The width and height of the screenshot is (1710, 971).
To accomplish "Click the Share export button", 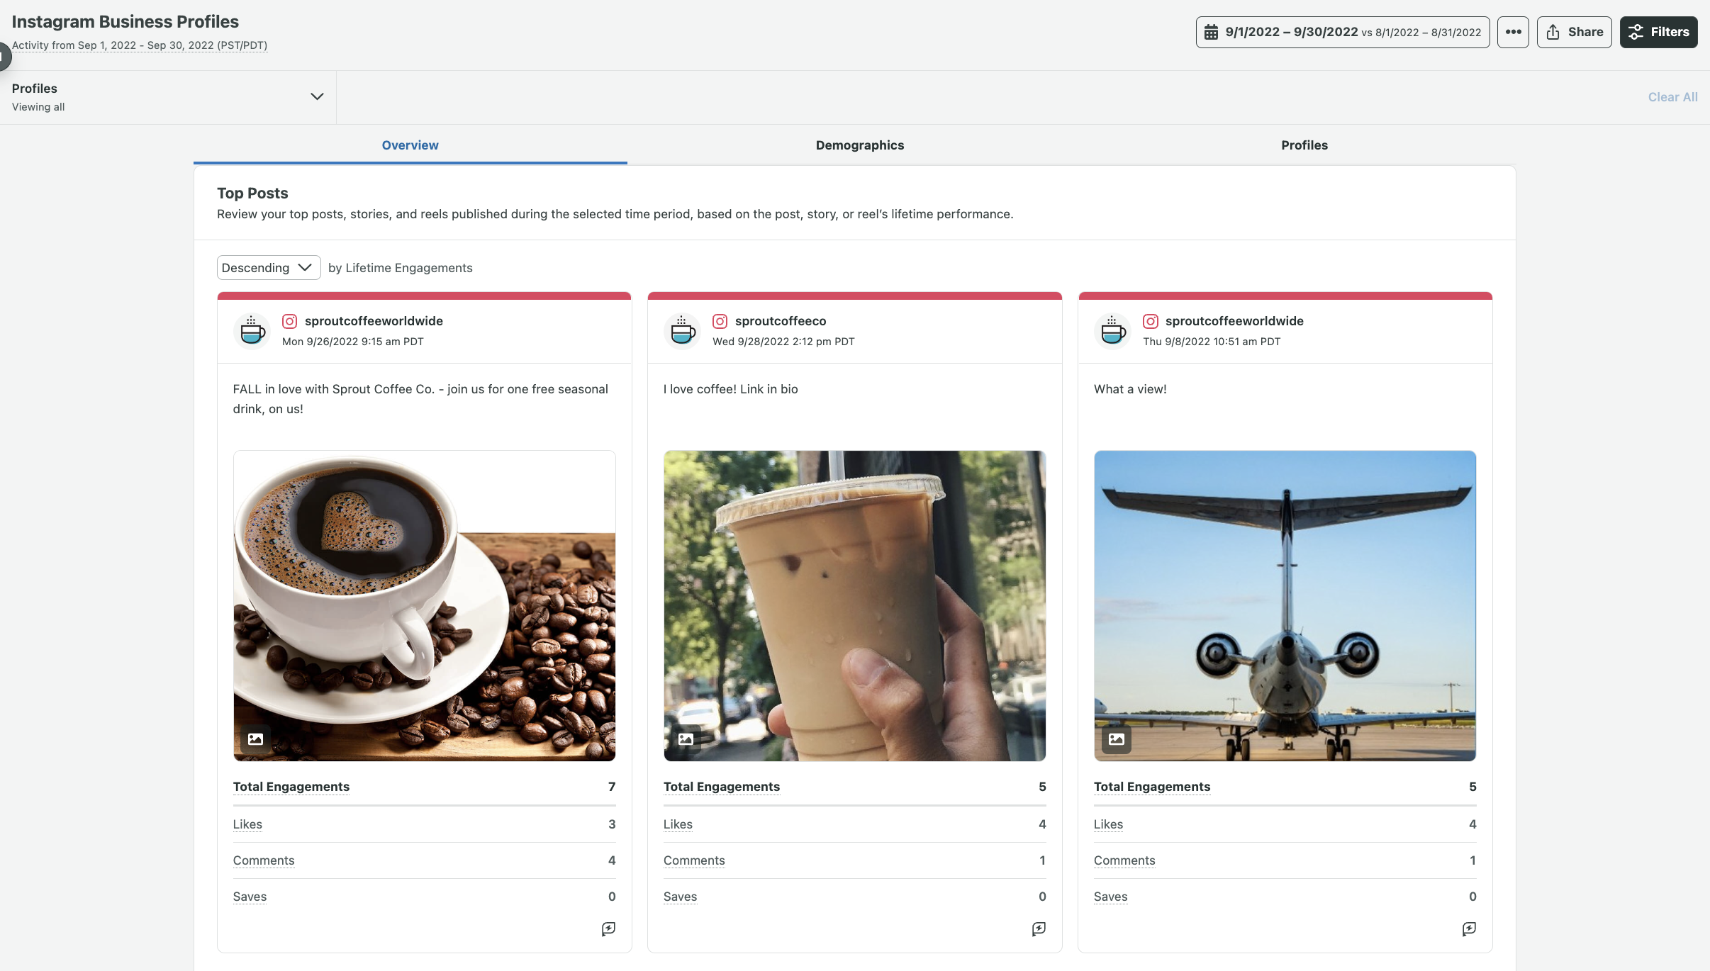I will (x=1574, y=33).
